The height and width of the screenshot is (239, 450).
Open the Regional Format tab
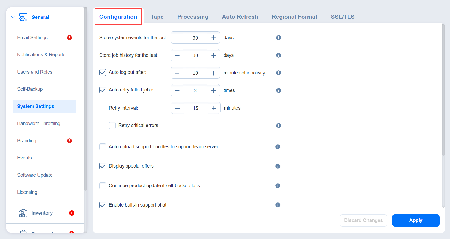294,17
